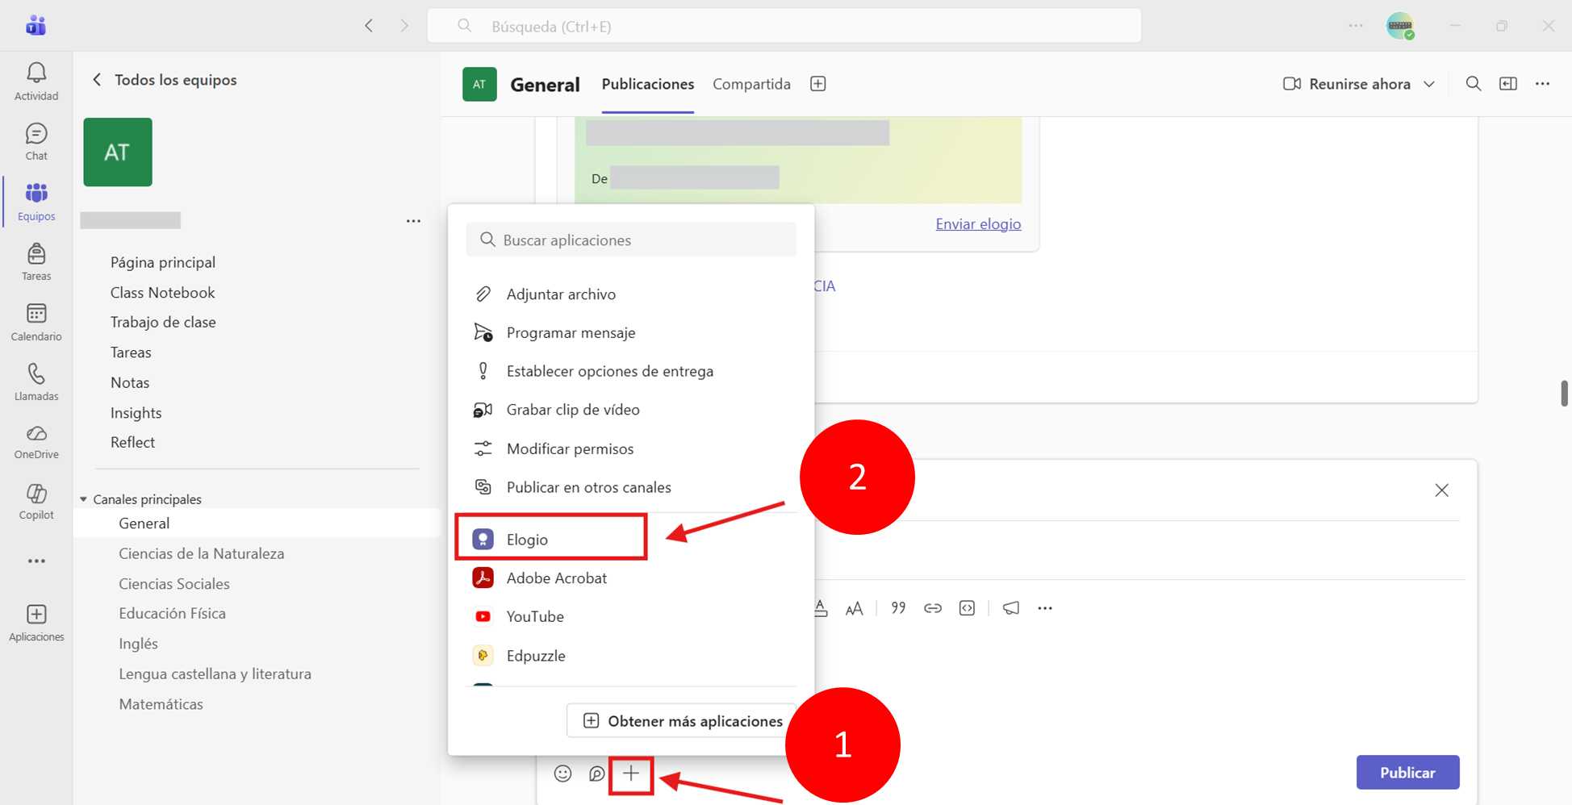The height and width of the screenshot is (805, 1572).
Task: Switch to Publicaciones tab
Action: [647, 84]
